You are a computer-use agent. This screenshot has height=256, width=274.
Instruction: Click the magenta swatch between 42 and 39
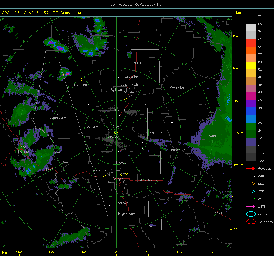coord(251,96)
